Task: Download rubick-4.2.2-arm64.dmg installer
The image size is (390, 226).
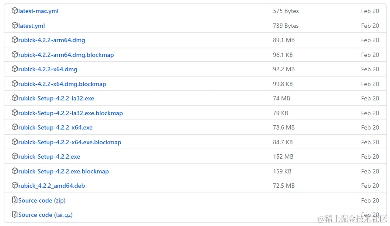Action: tap(51, 40)
